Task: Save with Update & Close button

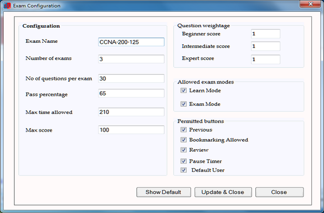Action: tap(223, 192)
